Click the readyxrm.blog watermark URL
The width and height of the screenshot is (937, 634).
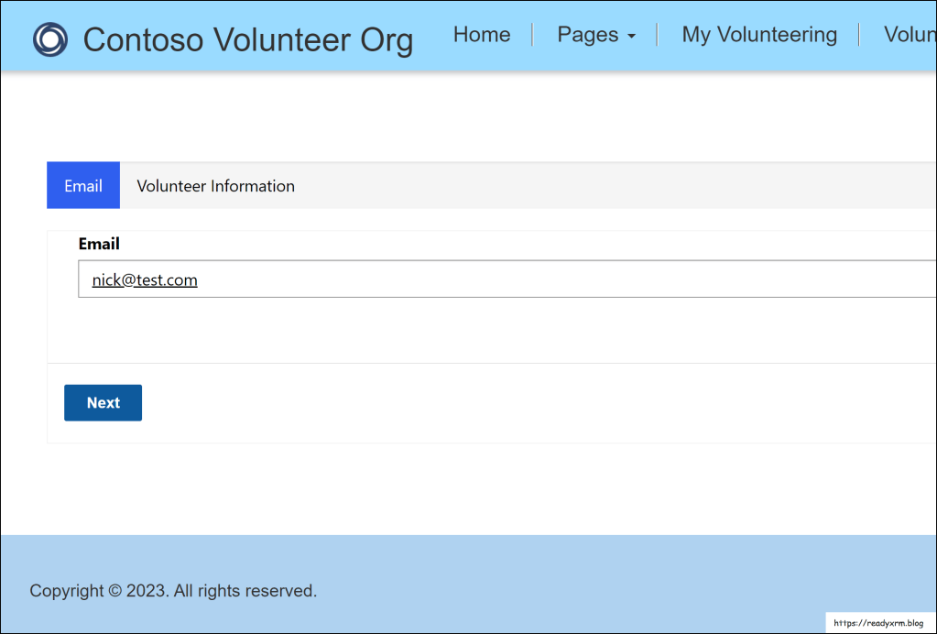[x=878, y=623]
